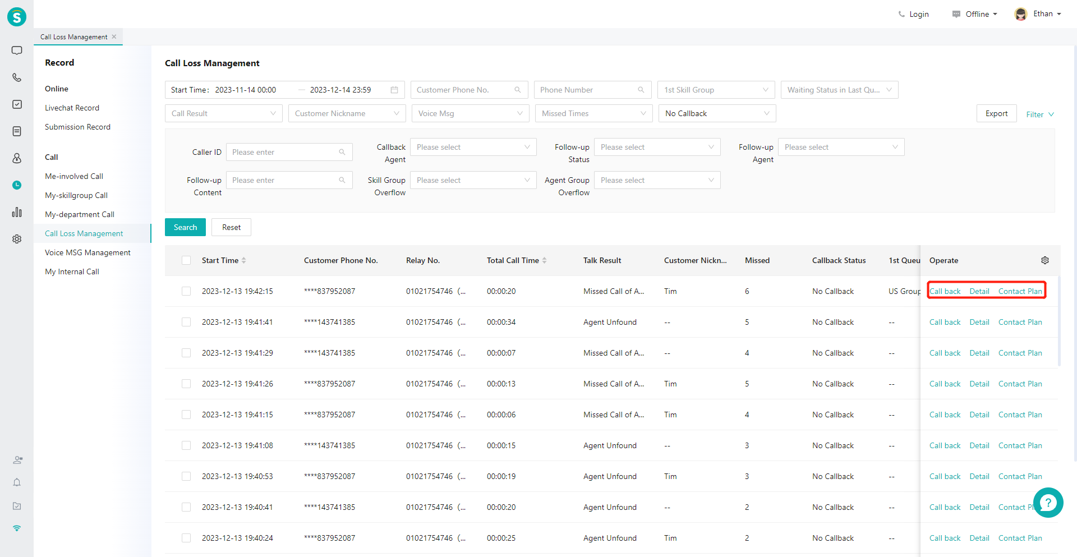
Task: Click inside the Caller ID input
Action: pos(289,152)
